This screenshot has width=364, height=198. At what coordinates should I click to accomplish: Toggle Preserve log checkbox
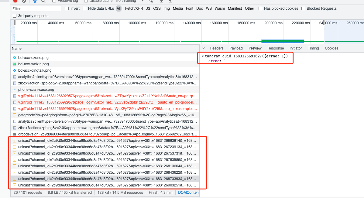click(x=54, y=1)
